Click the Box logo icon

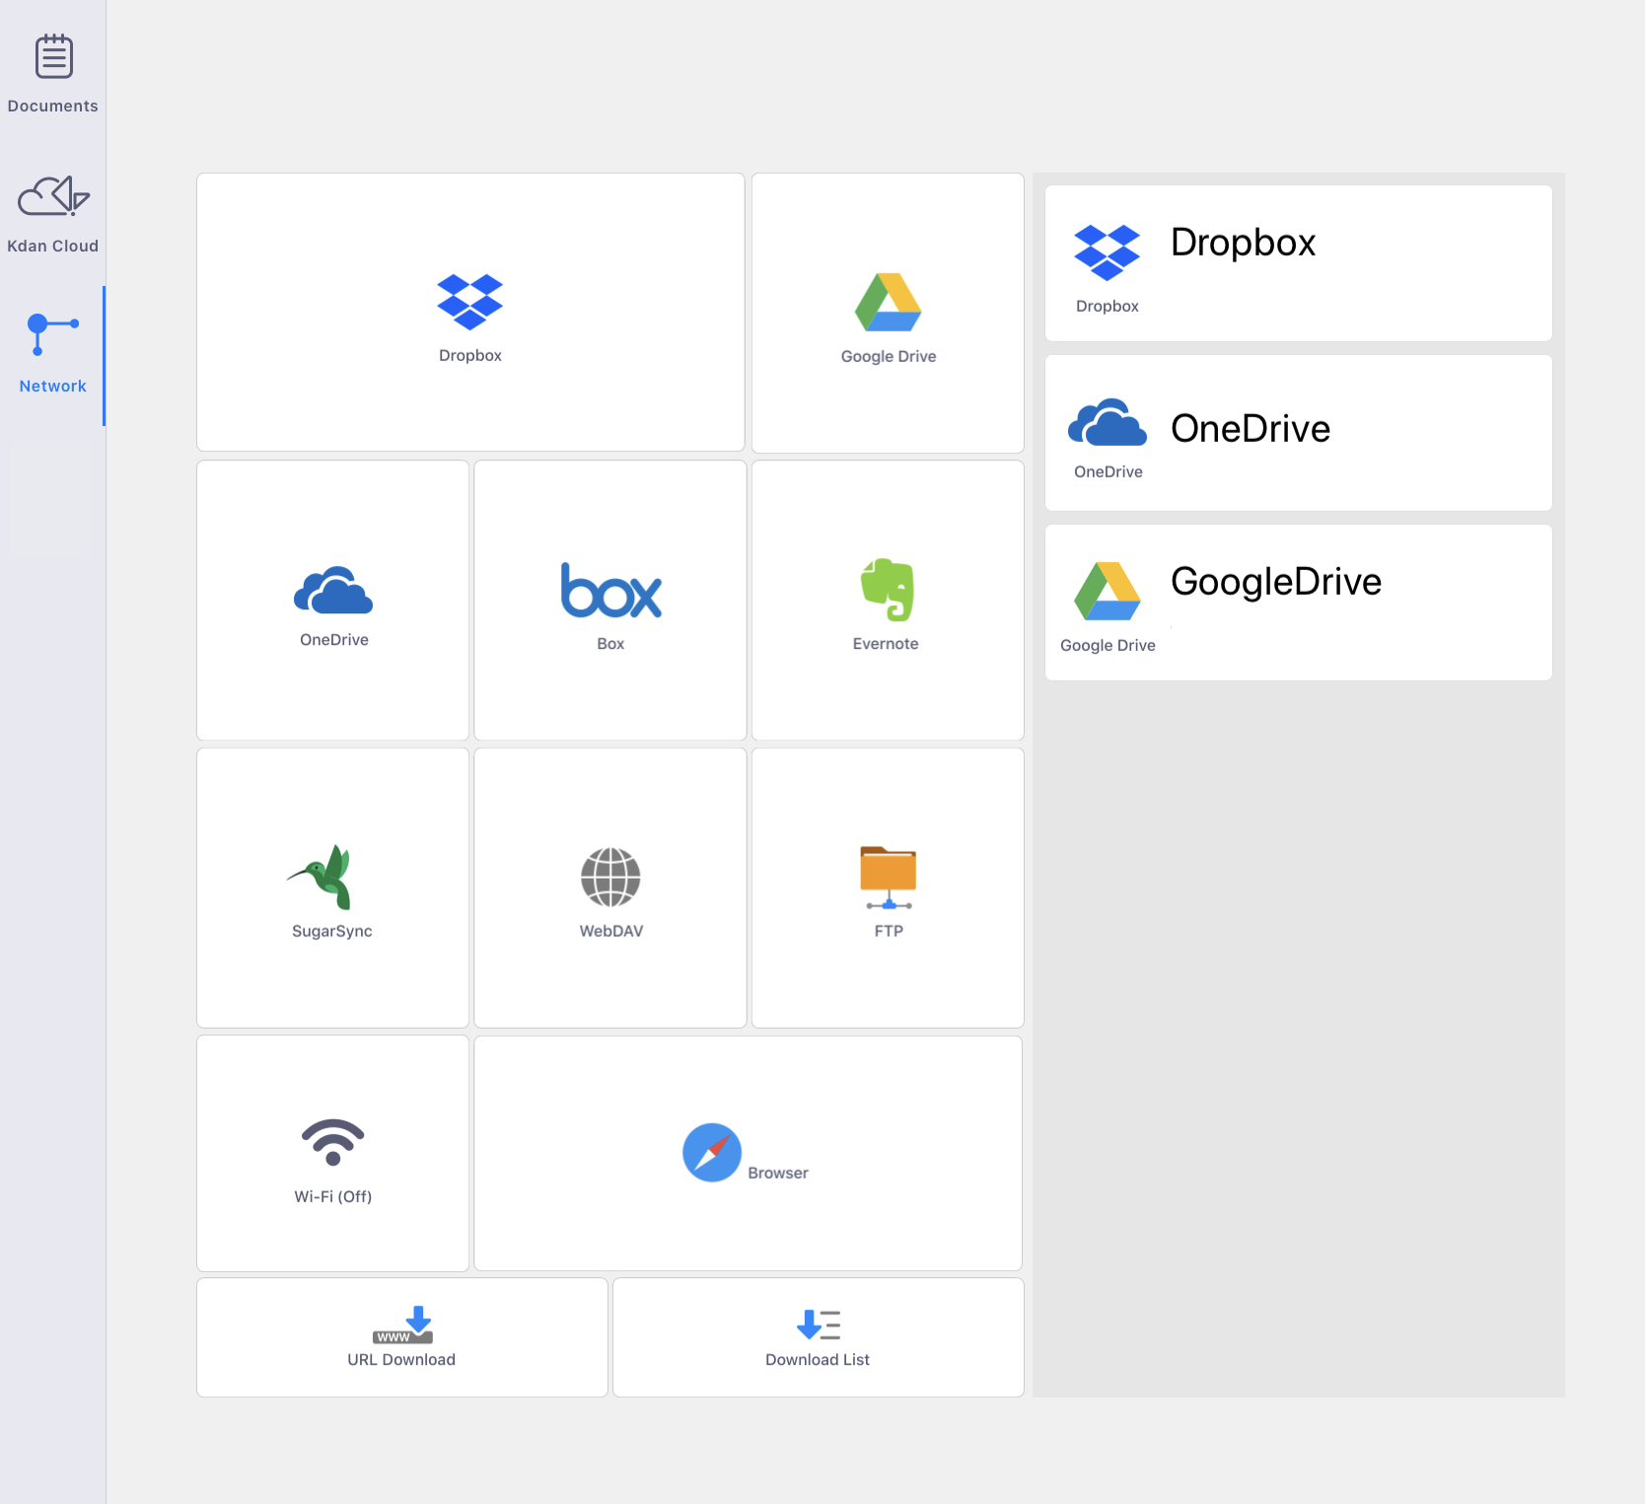[611, 591]
